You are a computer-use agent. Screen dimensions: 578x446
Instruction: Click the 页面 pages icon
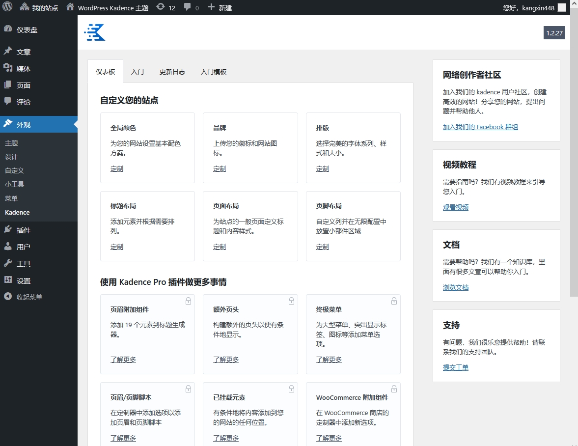pyautogui.click(x=8, y=85)
